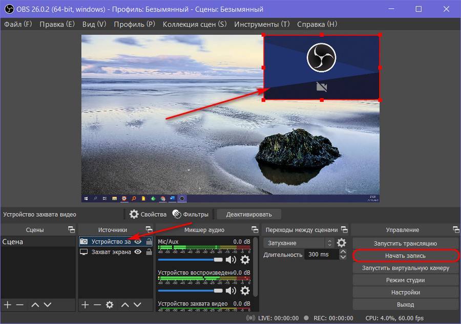Open the Файл (F) menu
This screenshot has width=461, height=324.
click(18, 24)
